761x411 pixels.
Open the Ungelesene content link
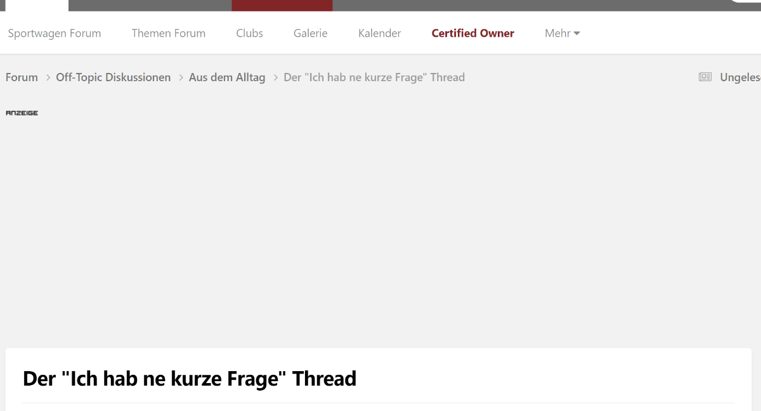739,77
